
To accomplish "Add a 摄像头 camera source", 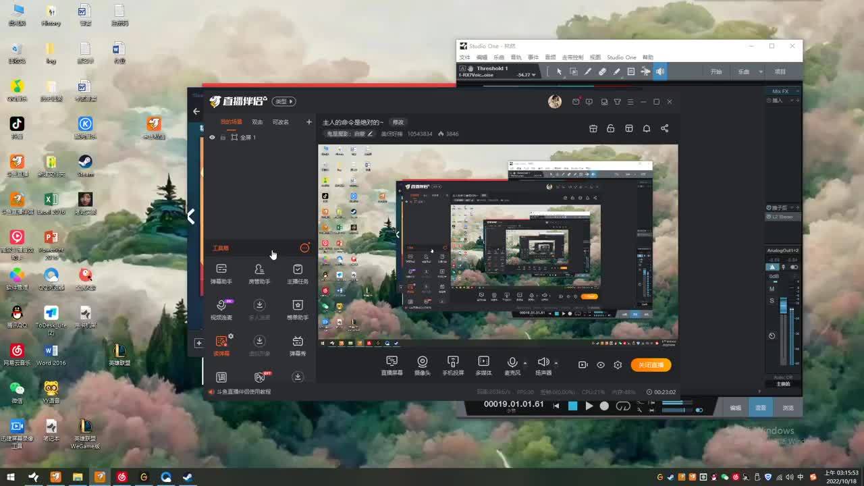I will coord(423,366).
